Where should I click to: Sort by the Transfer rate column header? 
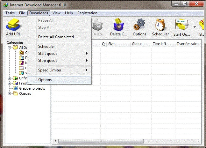click(188, 44)
